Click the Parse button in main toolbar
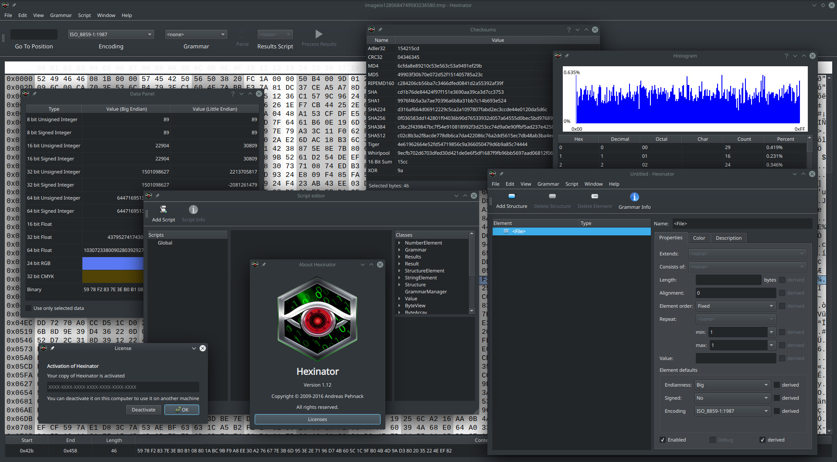Image resolution: width=837 pixels, height=462 pixels. click(242, 38)
